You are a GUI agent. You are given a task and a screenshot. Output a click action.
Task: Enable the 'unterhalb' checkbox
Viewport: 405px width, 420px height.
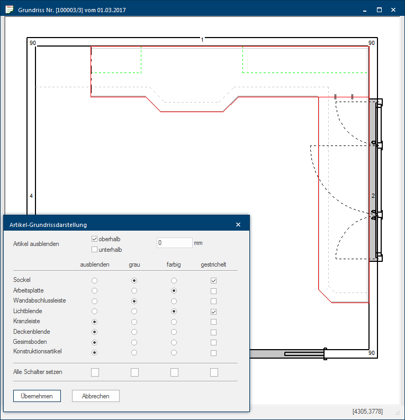(95, 249)
